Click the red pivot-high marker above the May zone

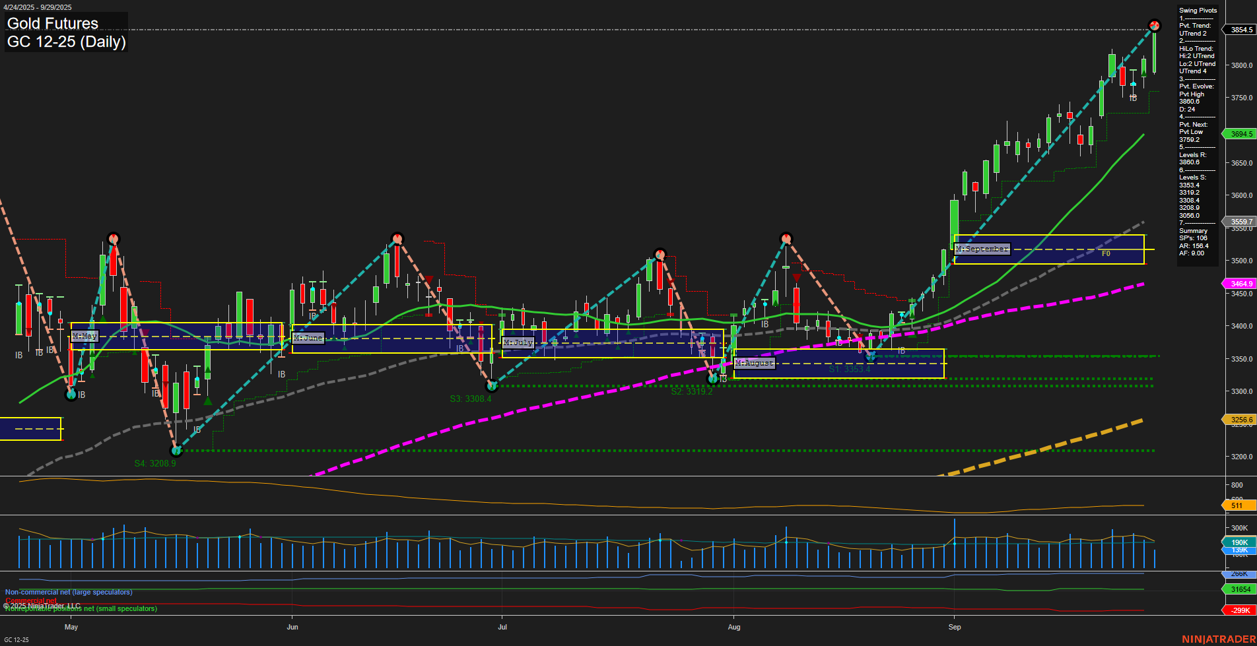[x=112, y=238]
